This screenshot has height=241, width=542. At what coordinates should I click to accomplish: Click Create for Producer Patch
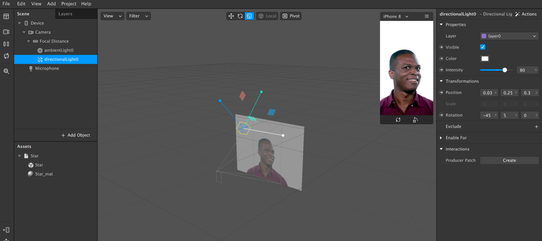point(509,160)
